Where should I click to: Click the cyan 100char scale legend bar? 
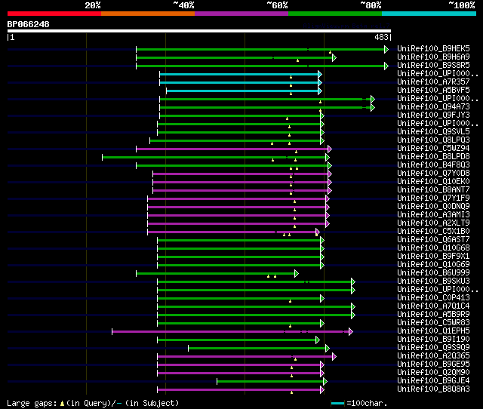tap(337, 403)
